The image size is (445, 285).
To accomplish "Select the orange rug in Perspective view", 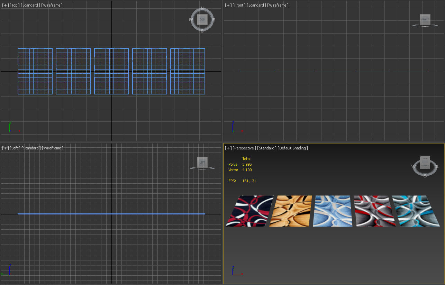I will [291, 211].
